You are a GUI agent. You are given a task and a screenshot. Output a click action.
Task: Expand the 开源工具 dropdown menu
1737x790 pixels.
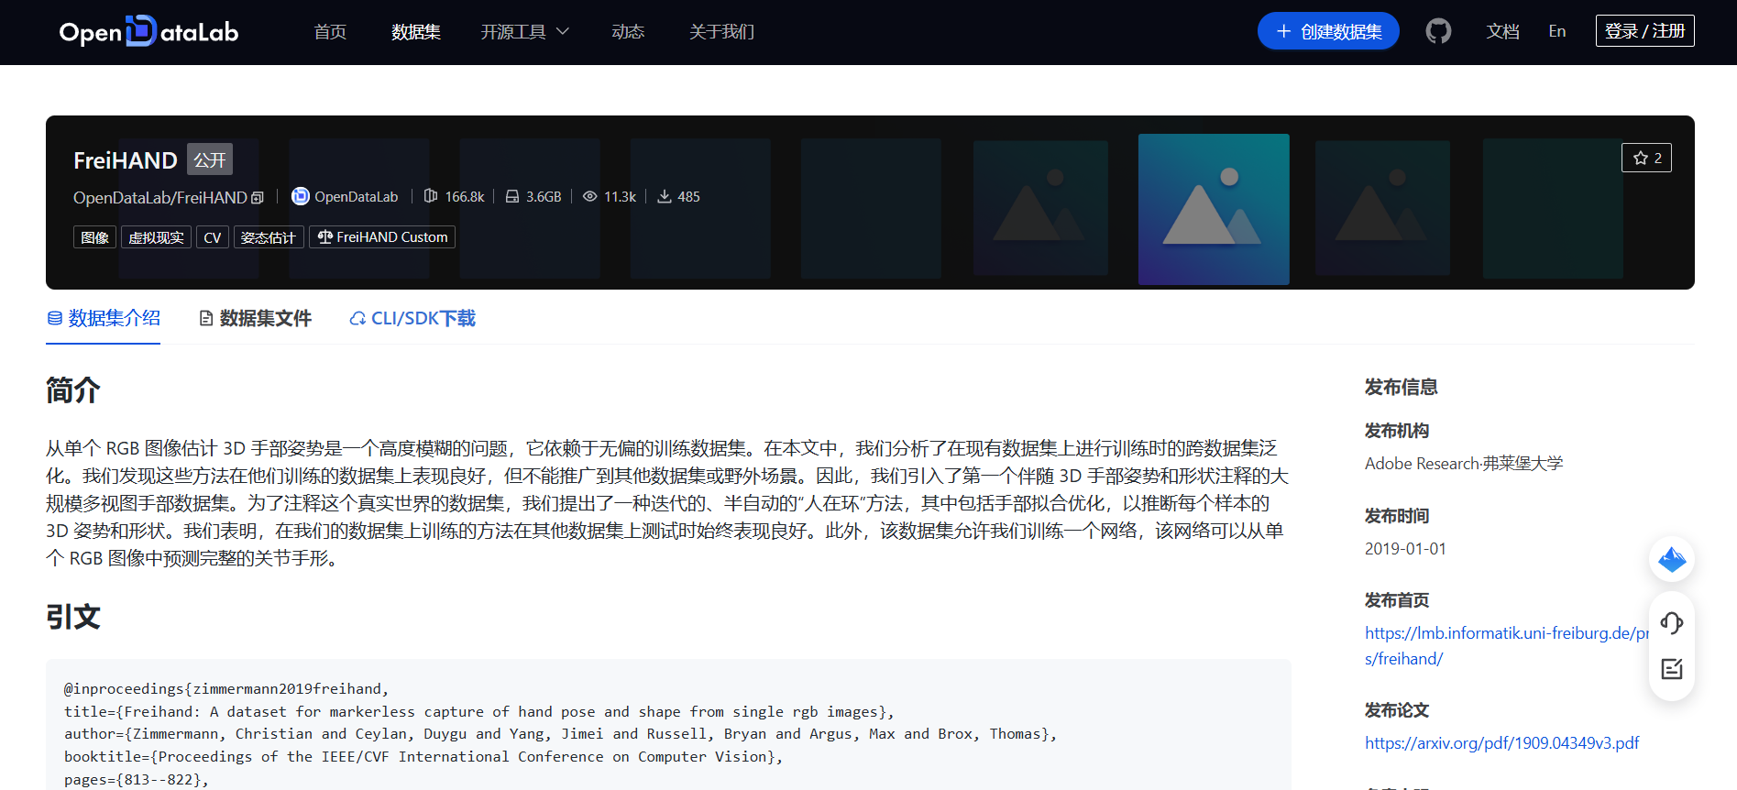(525, 32)
